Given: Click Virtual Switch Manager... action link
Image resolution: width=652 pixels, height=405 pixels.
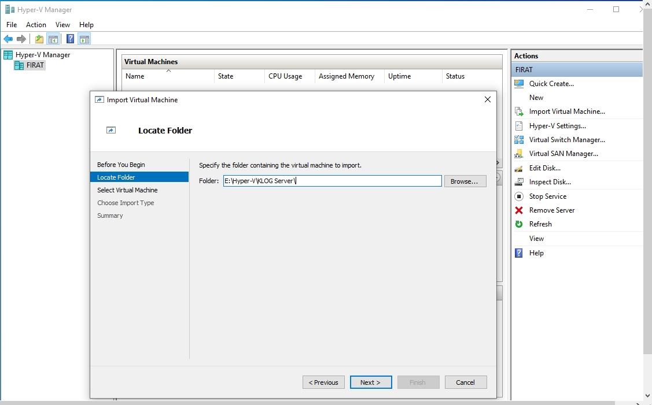Looking at the screenshot, I should (567, 140).
